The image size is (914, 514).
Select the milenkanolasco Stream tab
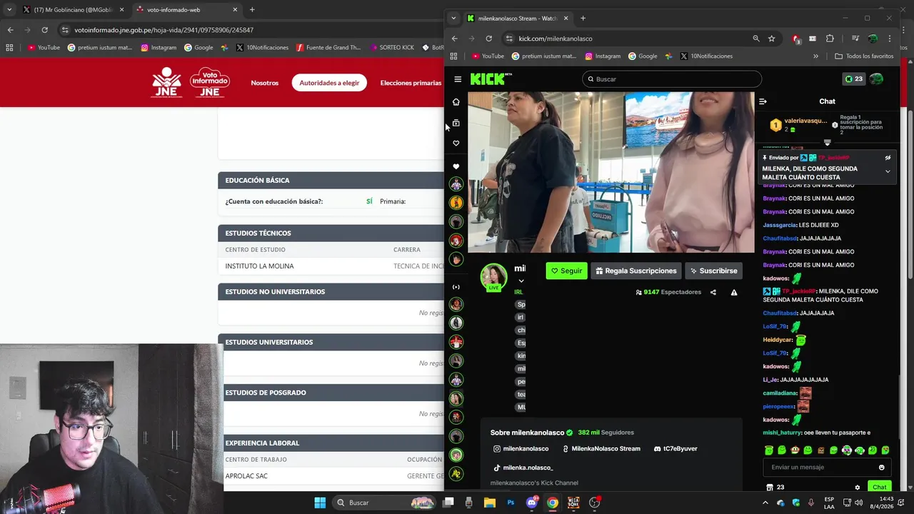[x=517, y=18]
